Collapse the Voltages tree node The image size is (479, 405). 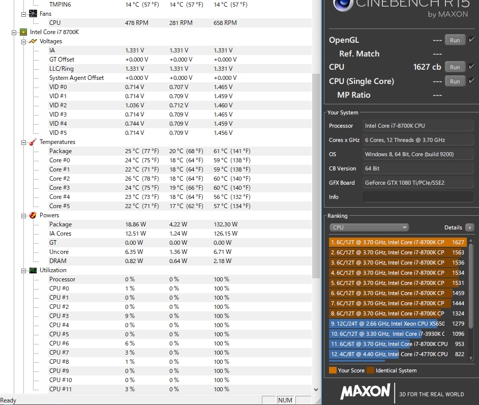[x=23, y=42]
